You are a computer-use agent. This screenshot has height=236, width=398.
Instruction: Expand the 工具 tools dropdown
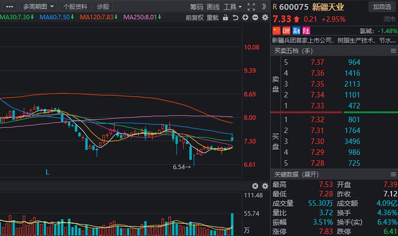(233, 7)
